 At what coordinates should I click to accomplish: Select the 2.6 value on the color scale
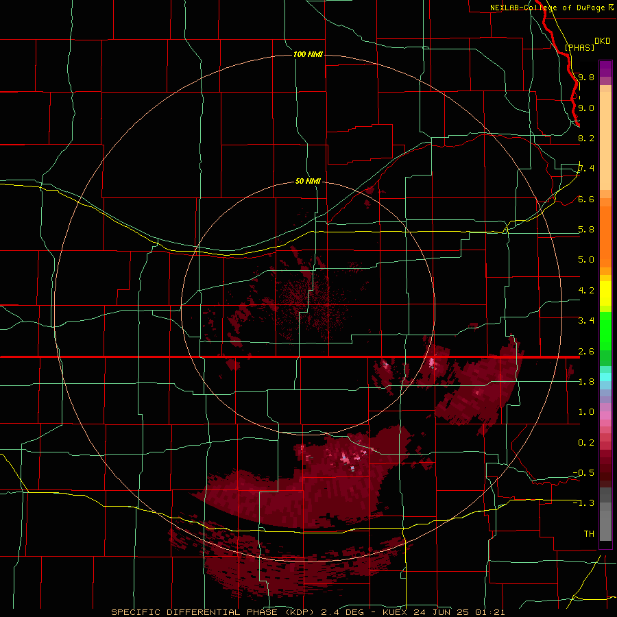tap(586, 352)
